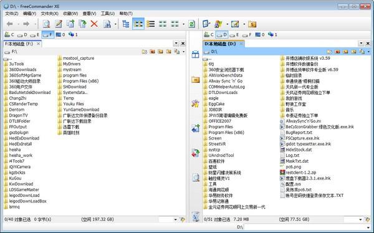
Task: Click the green refresh toolbar icon
Action: tap(191, 24)
